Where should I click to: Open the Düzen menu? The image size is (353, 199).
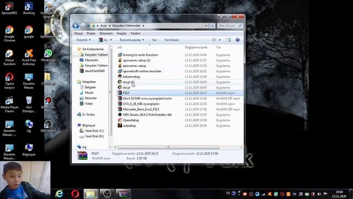(x=91, y=33)
